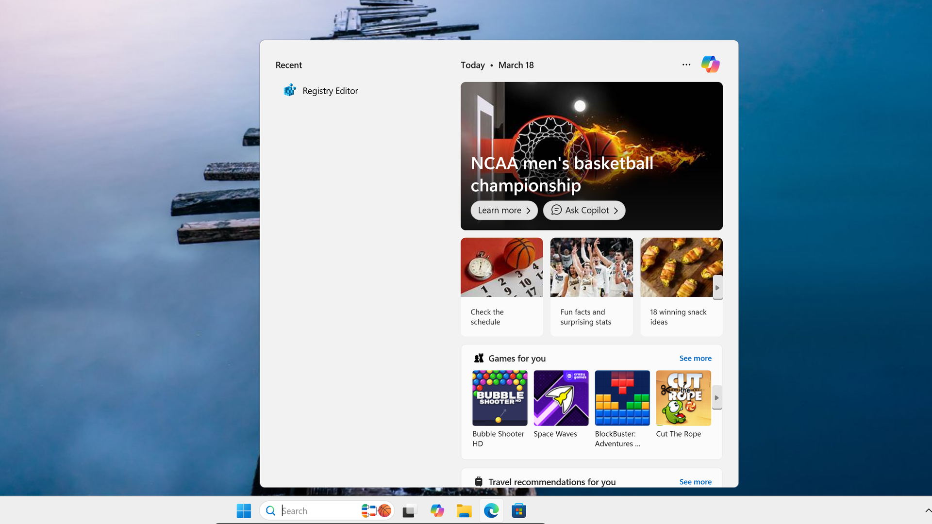Open the Check the schedule card
The height and width of the screenshot is (524, 932).
[x=501, y=286]
